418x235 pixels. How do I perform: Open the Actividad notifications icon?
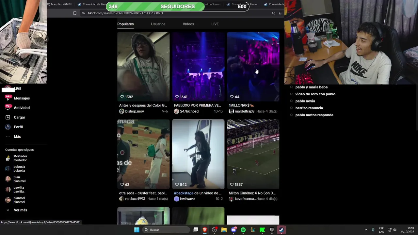click(8, 108)
